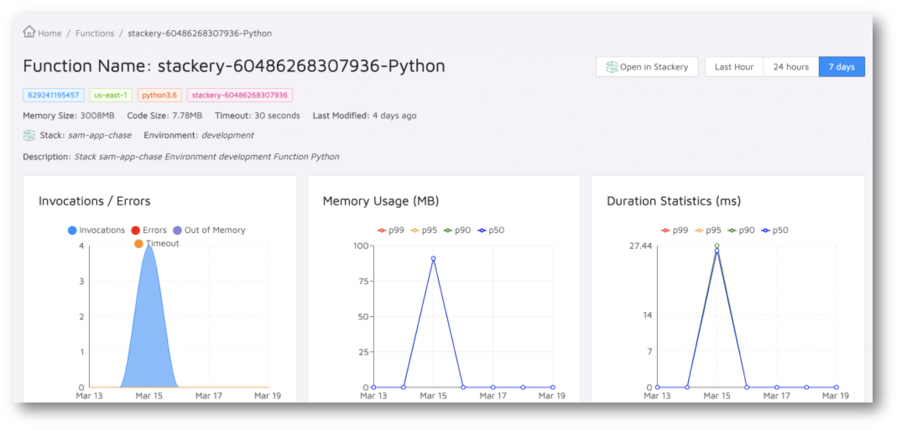Click the Code Size: 7.78MB text
This screenshot has width=900, height=430.
(x=165, y=115)
